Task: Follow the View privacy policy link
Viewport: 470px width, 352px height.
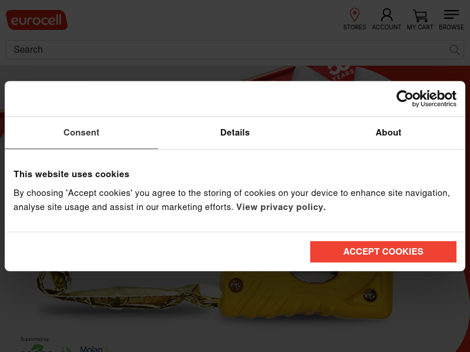Action: [x=281, y=207]
